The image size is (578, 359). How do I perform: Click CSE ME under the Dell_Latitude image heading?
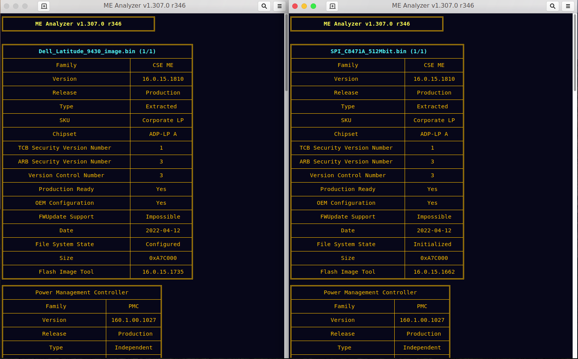pyautogui.click(x=163, y=65)
